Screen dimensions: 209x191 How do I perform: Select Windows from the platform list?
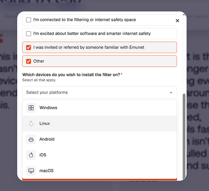100,108
